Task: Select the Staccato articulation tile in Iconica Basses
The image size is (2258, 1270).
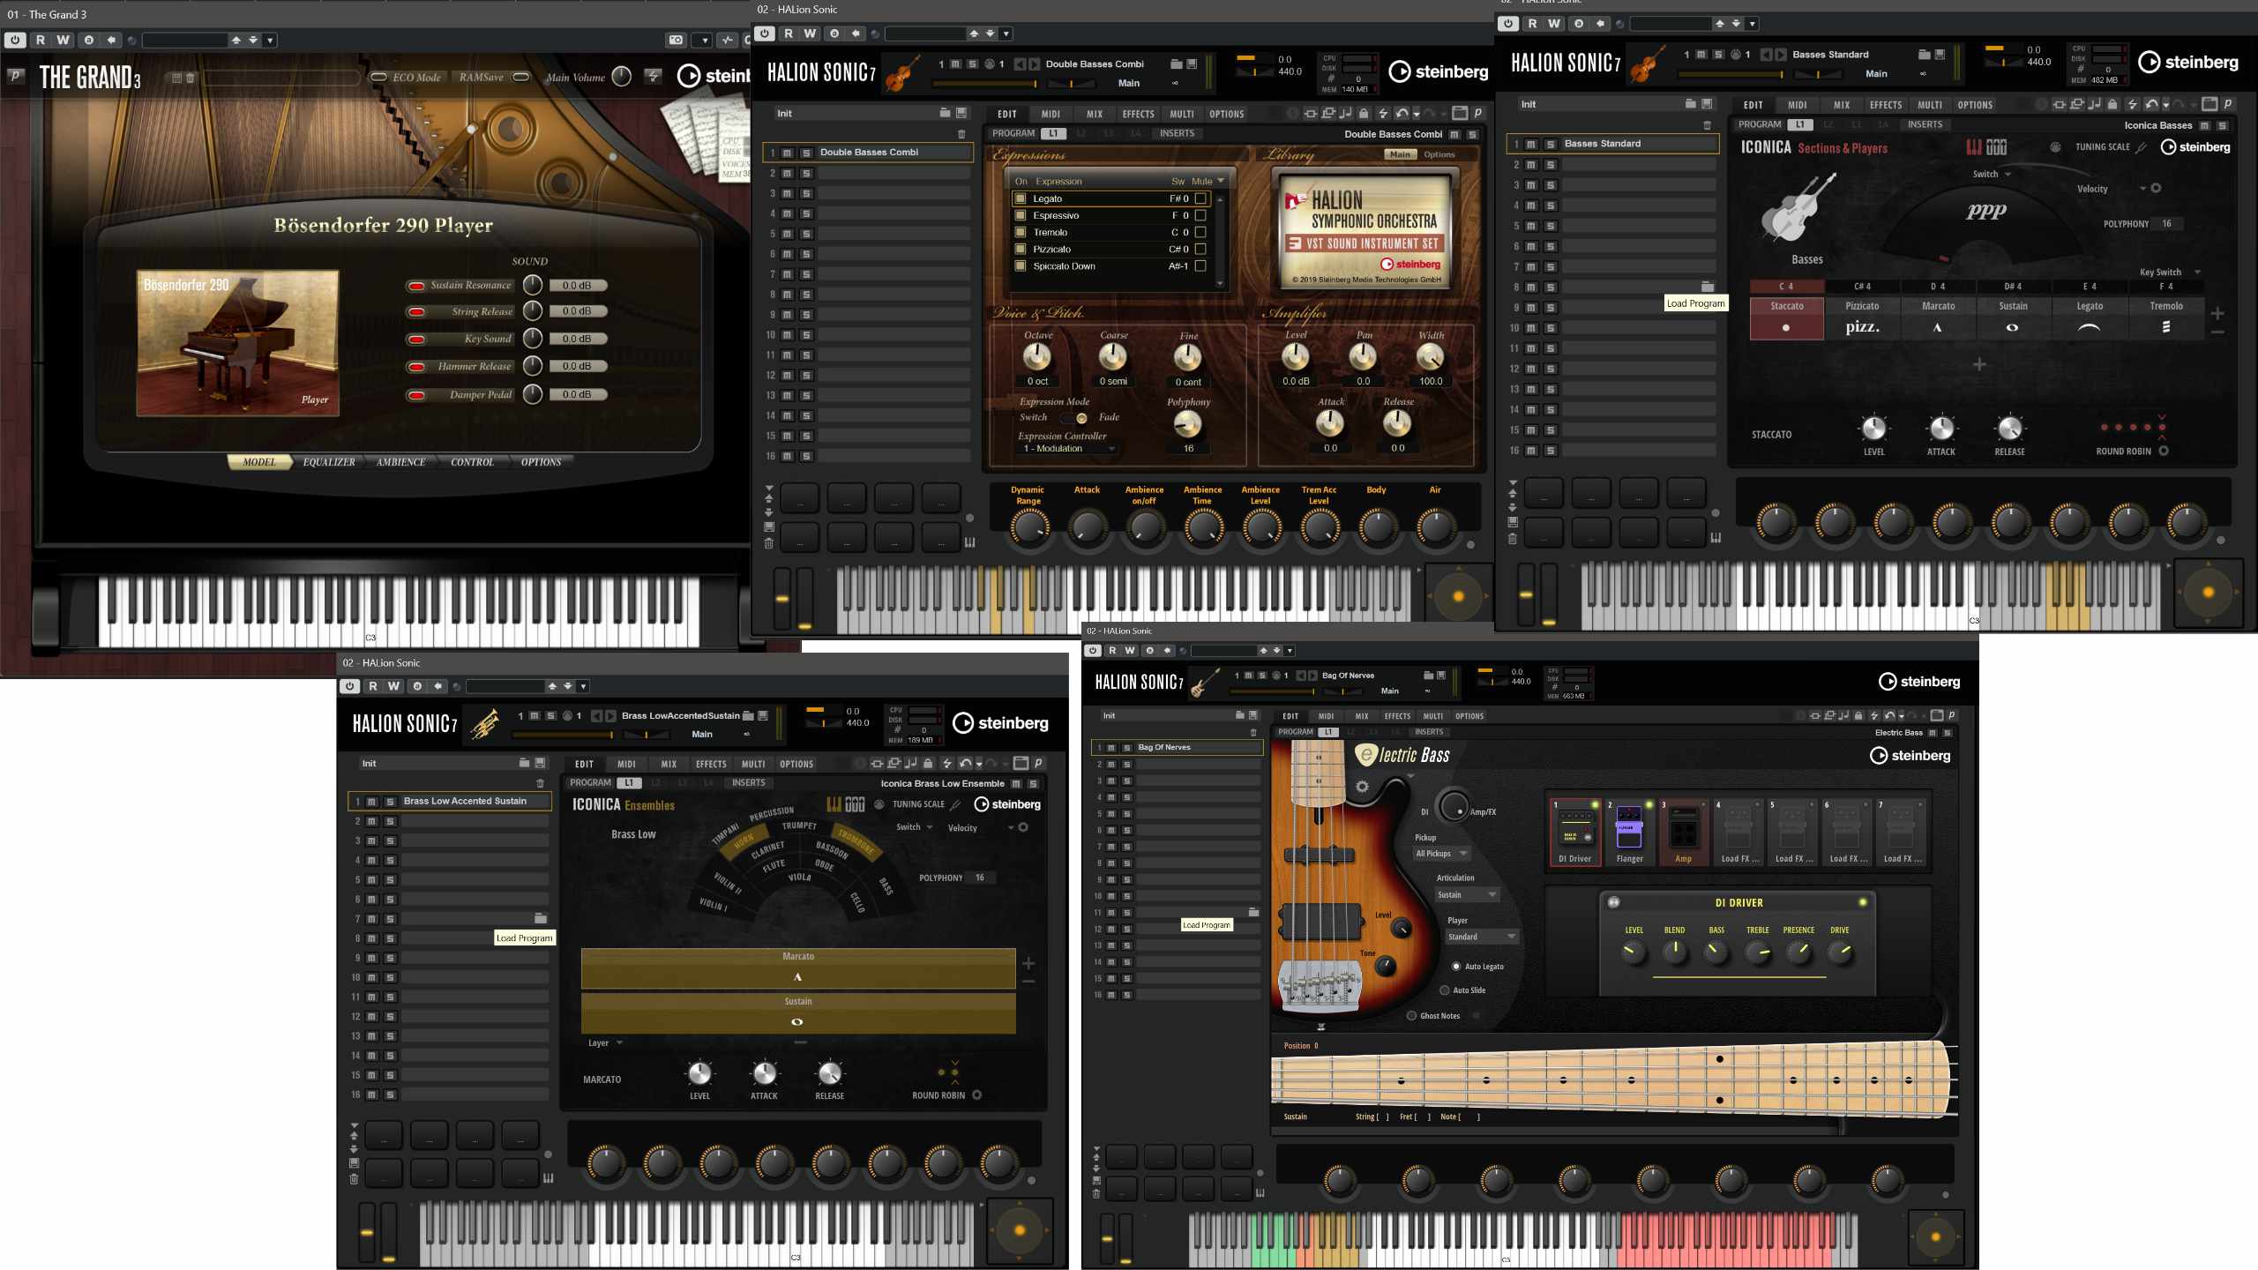Action: pos(1786,317)
